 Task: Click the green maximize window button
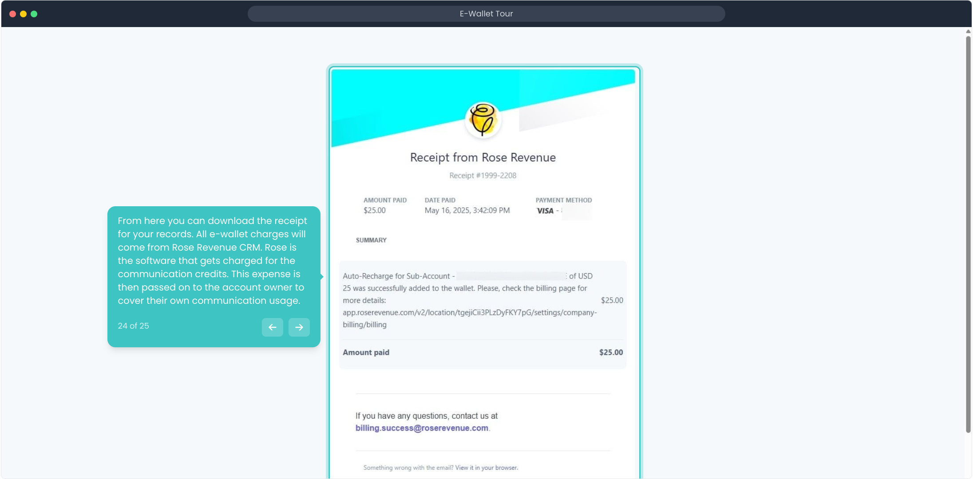point(34,14)
